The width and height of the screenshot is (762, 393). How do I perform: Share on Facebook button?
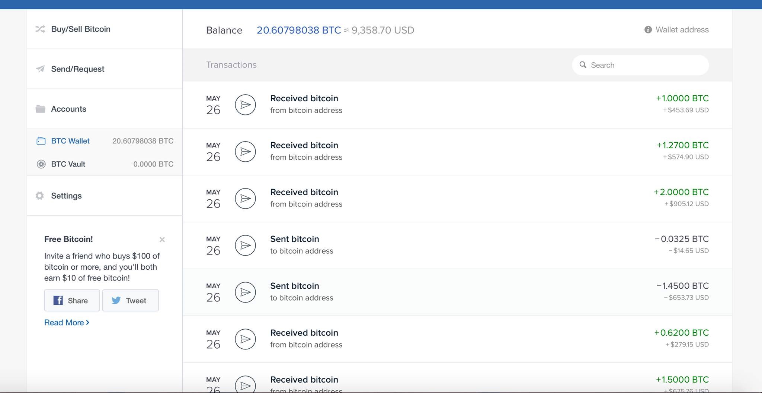pyautogui.click(x=72, y=300)
